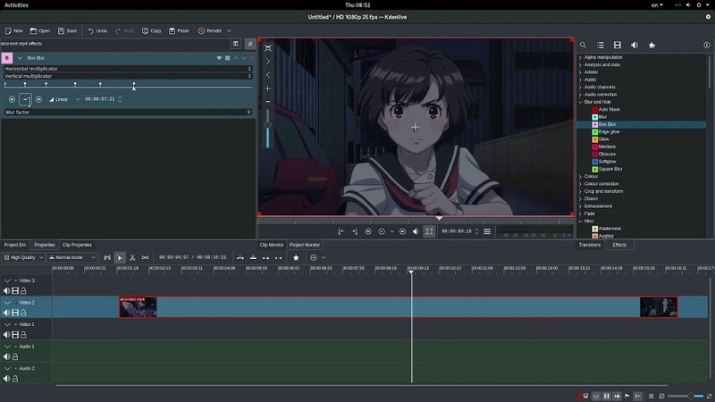Image resolution: width=715 pixels, height=402 pixels.
Task: Click Paste button
Action: click(179, 31)
